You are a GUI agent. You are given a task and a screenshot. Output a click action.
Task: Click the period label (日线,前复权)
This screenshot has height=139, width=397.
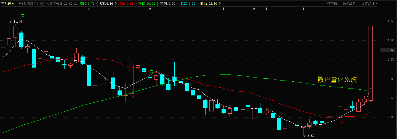(x=28, y=4)
